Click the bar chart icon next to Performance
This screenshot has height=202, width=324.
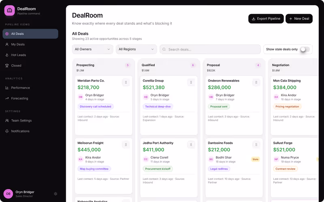[7, 88]
